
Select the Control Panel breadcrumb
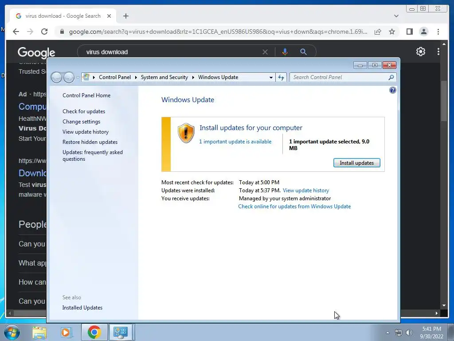click(115, 77)
